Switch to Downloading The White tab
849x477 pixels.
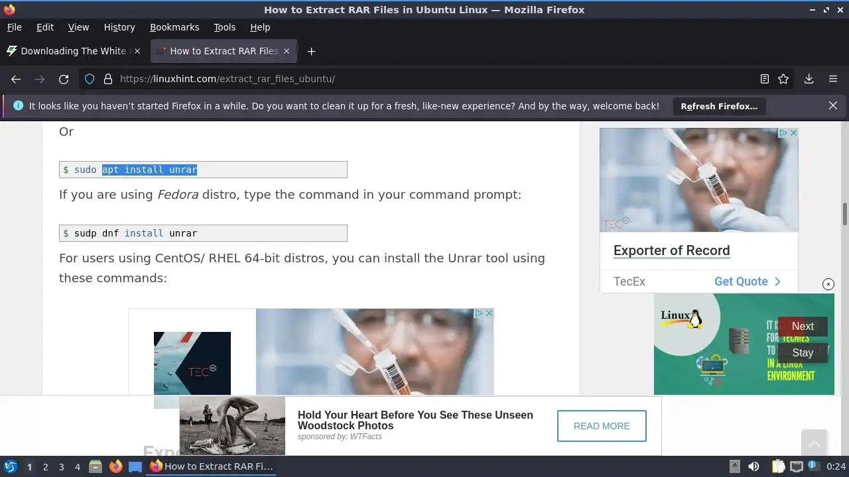73,51
